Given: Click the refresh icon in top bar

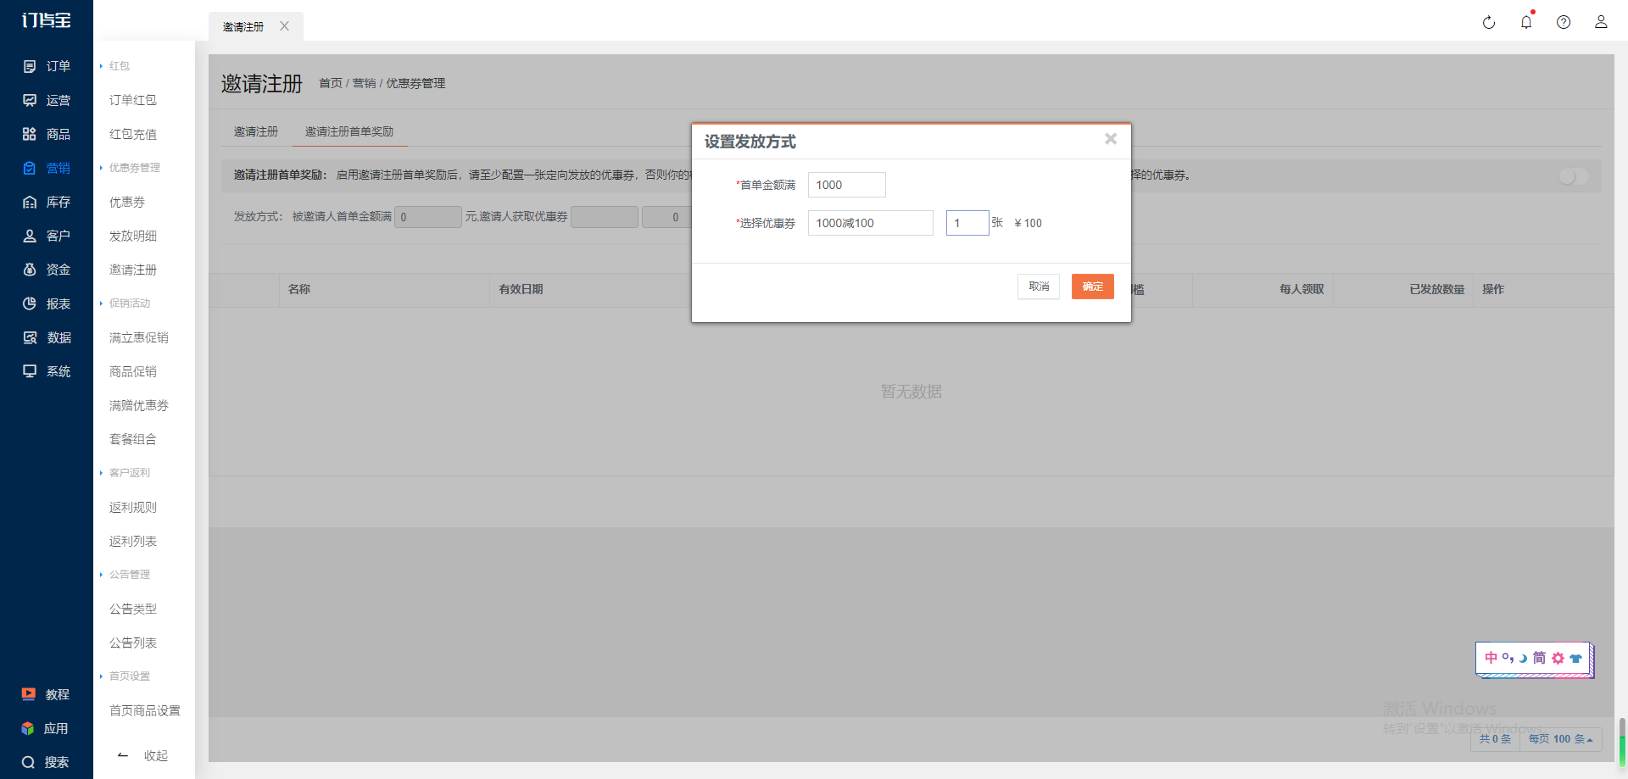Looking at the screenshot, I should (x=1489, y=22).
